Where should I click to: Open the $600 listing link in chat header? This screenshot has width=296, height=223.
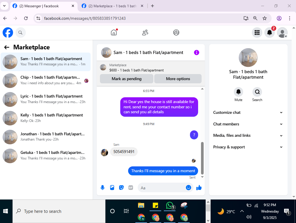tap(137, 70)
